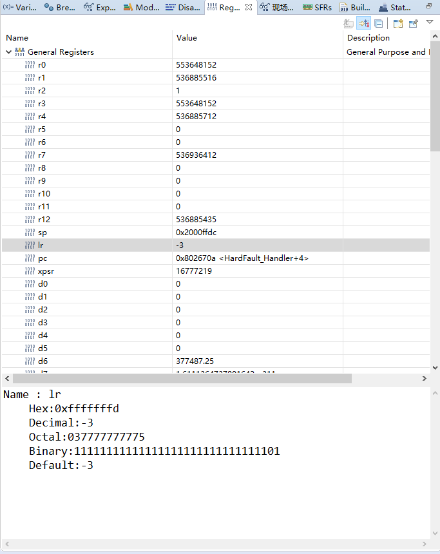
Task: Click the Collapse All toolbar icon
Action: click(379, 23)
